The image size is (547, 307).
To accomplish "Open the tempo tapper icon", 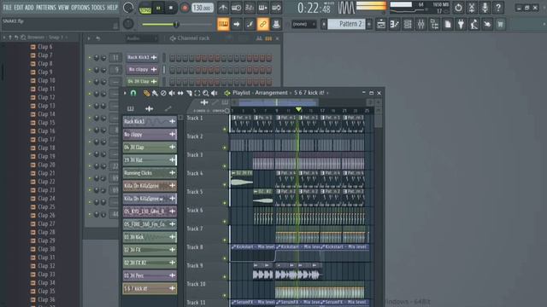I will coord(474,25).
